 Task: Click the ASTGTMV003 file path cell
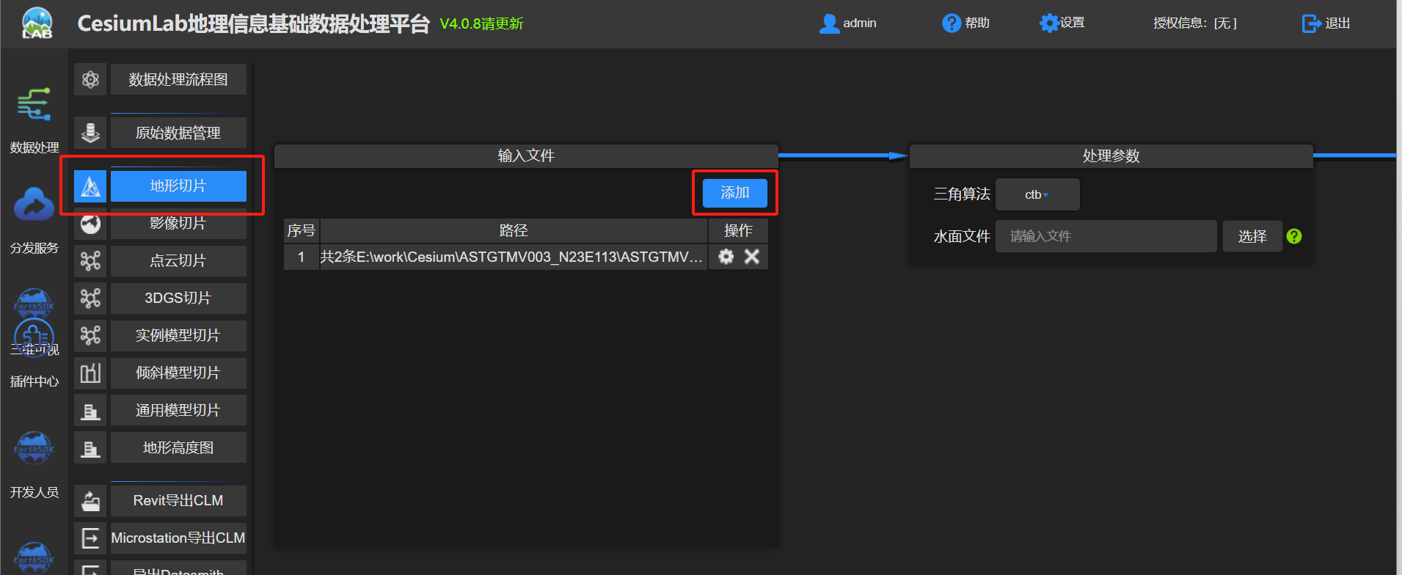514,257
